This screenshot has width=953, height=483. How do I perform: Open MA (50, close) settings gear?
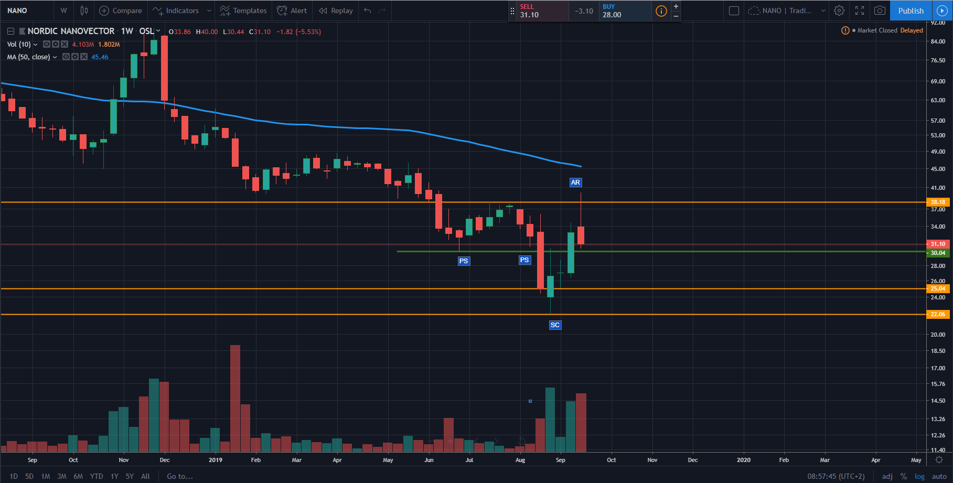tap(75, 57)
